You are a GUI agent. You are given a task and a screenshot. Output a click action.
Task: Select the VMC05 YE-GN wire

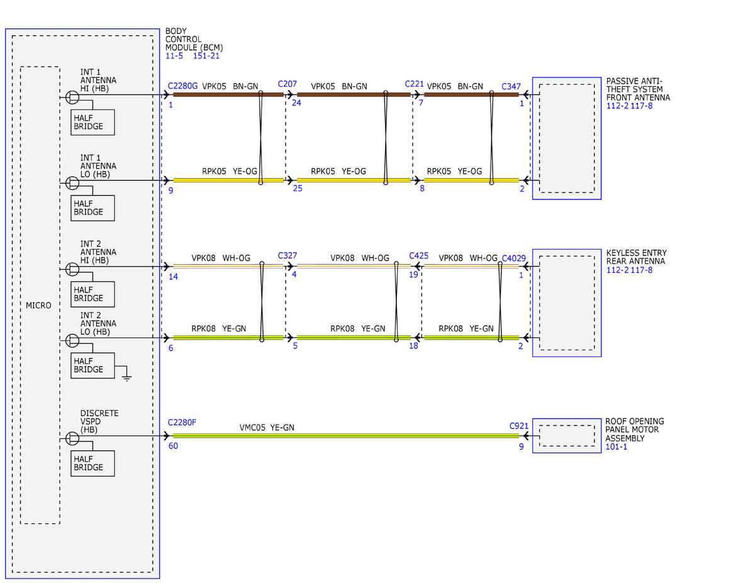tap(345, 435)
